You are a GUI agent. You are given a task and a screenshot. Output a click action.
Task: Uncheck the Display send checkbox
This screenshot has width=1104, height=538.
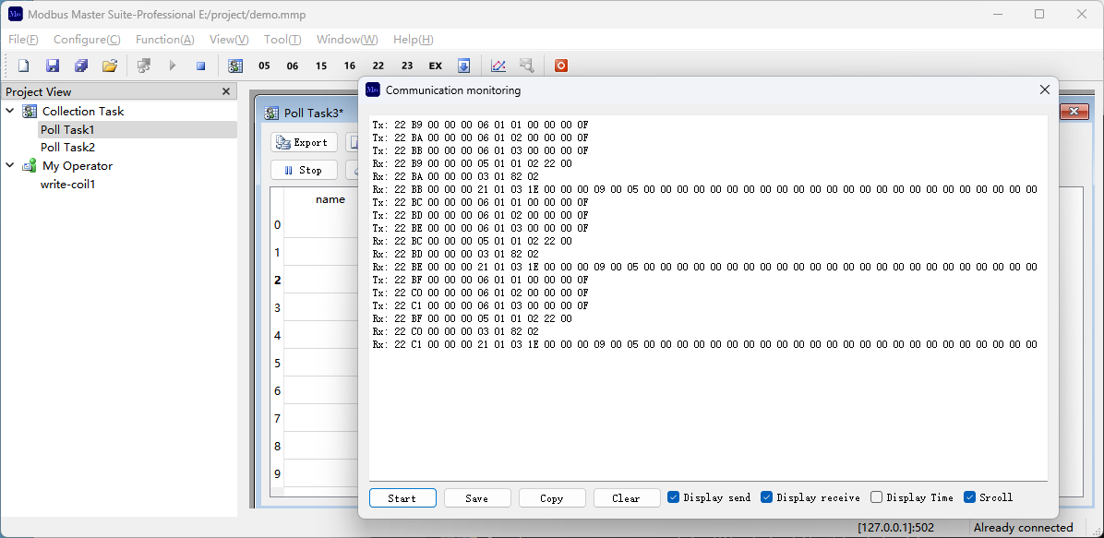[x=674, y=497]
